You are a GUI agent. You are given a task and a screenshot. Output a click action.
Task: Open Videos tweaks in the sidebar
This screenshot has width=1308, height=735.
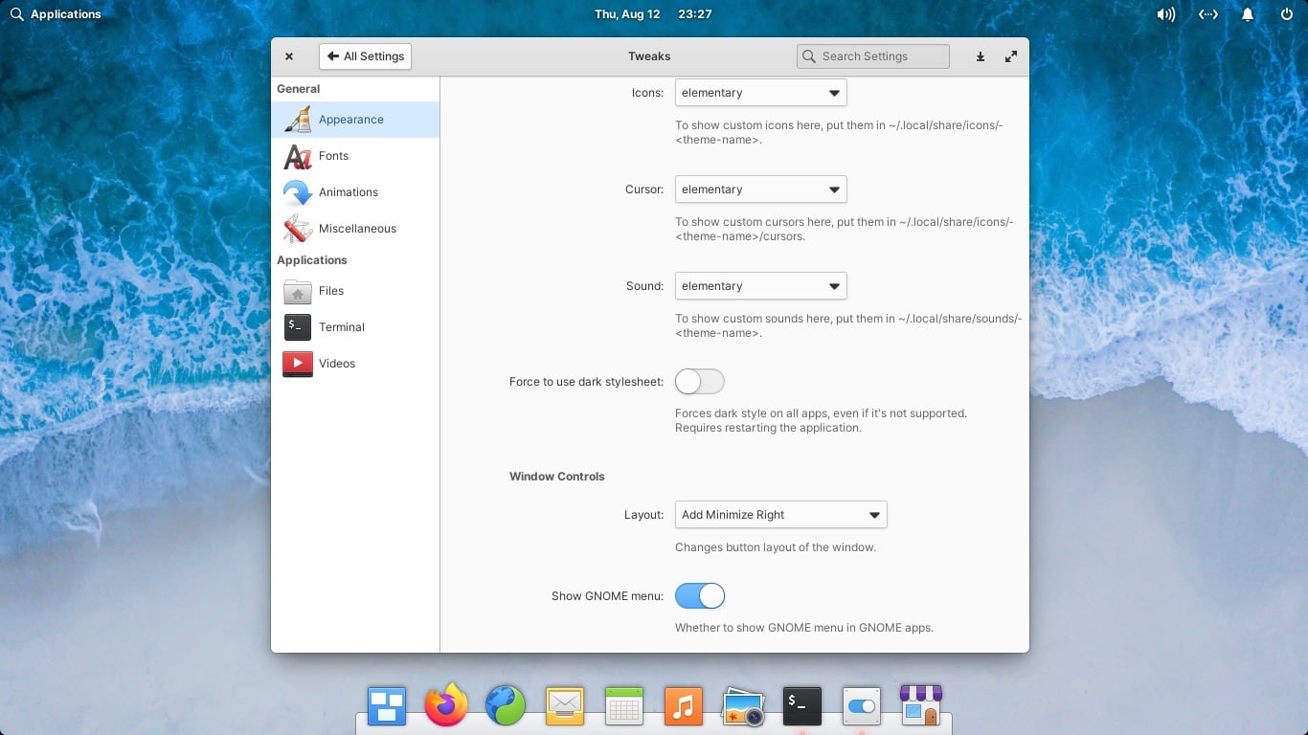(336, 364)
